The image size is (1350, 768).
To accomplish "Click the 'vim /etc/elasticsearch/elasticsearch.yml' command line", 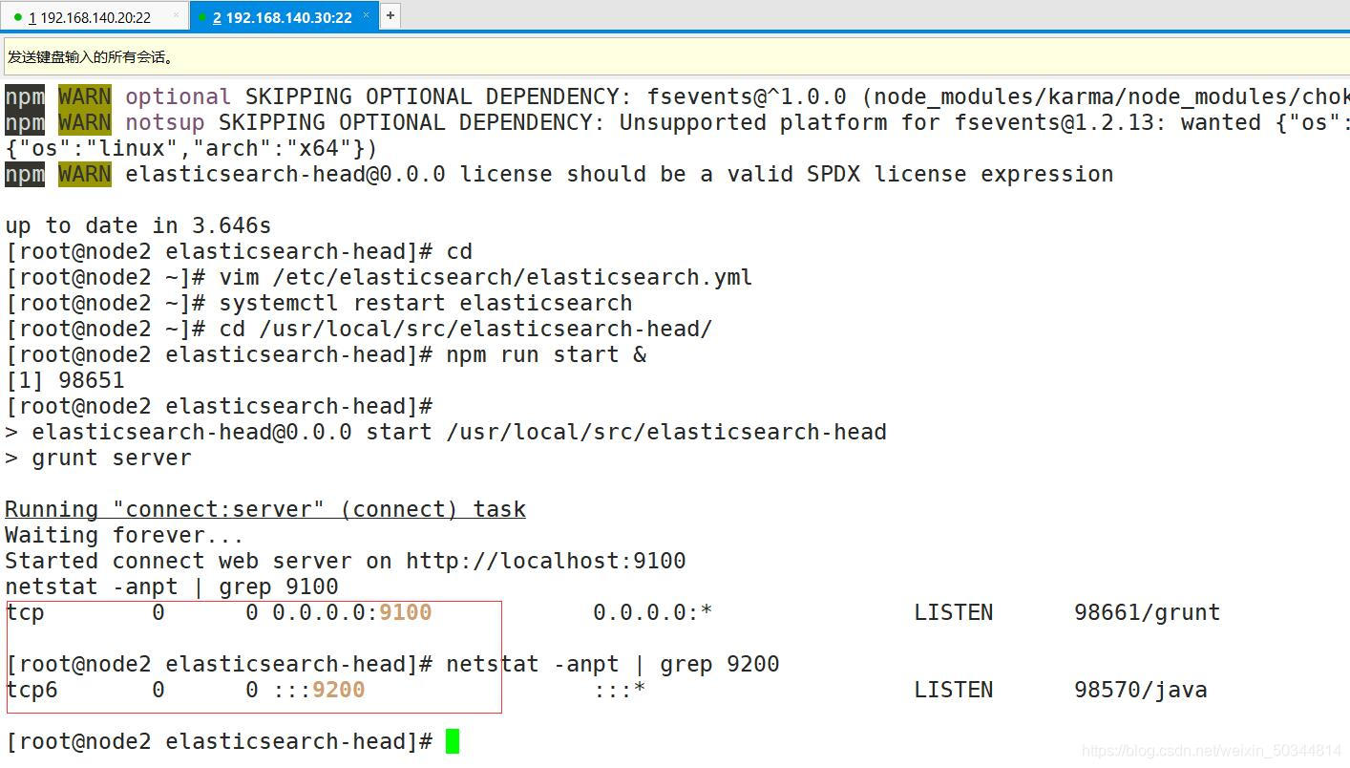I will [486, 277].
